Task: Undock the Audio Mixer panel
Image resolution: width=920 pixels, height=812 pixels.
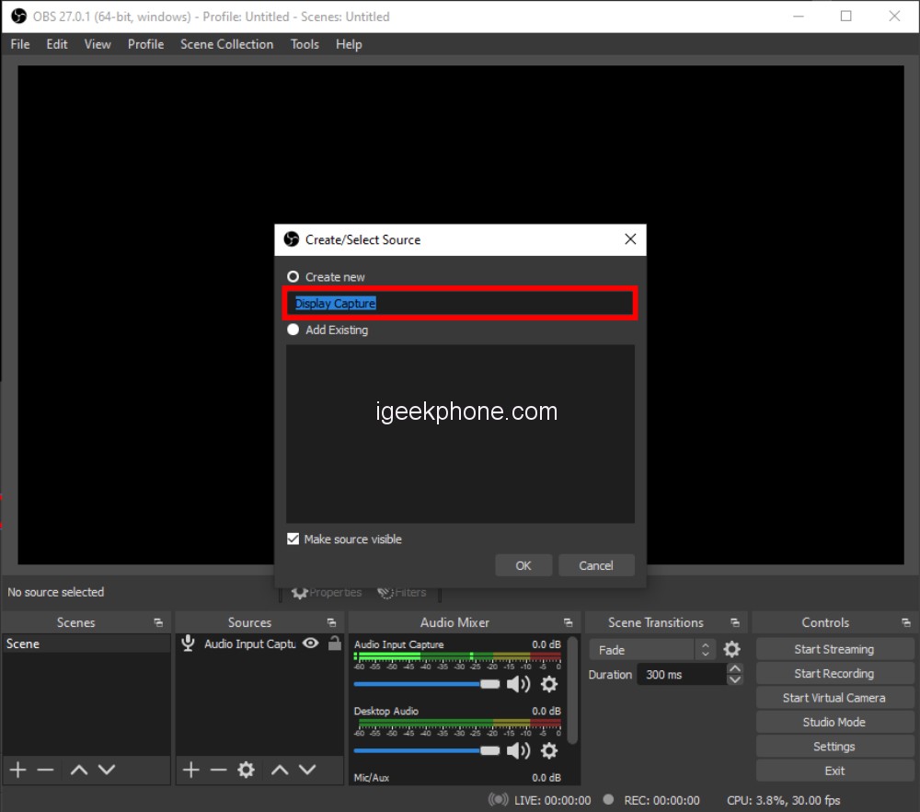Action: click(568, 623)
